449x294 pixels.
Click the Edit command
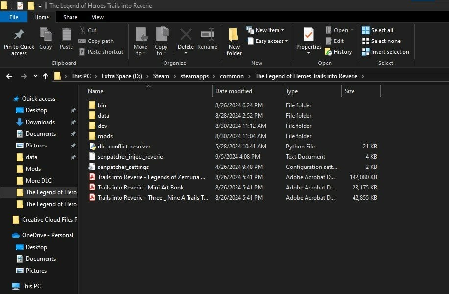pyautogui.click(x=335, y=41)
